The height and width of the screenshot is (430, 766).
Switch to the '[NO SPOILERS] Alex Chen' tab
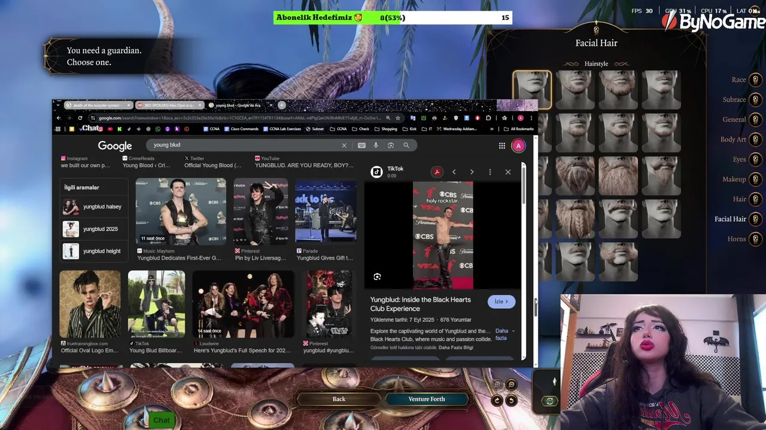tap(169, 105)
